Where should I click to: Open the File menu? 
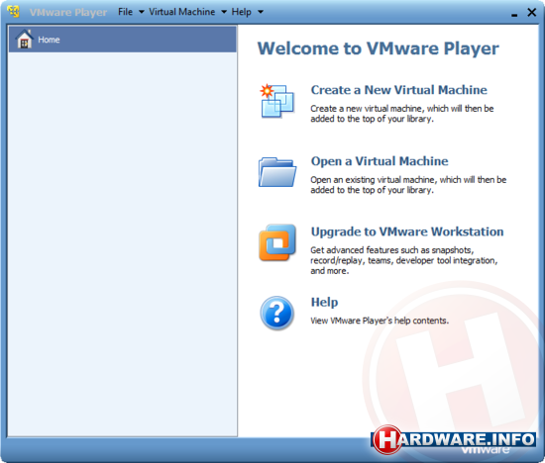tap(125, 12)
